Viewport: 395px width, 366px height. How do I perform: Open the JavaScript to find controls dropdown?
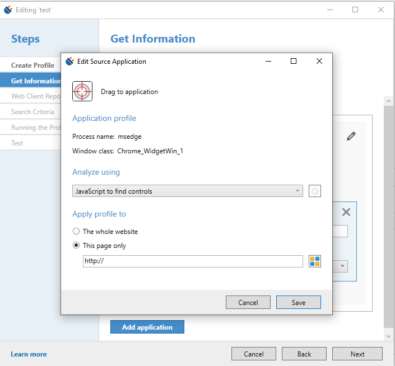(188, 191)
